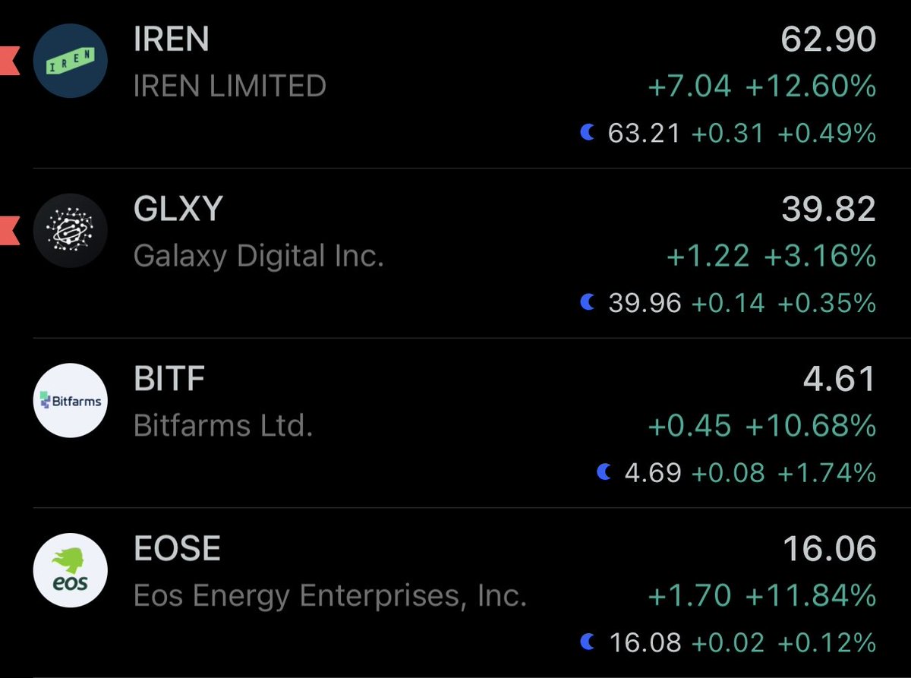Click GLXY last price 39.82
This screenshot has height=678, width=911.
pyautogui.click(x=828, y=210)
